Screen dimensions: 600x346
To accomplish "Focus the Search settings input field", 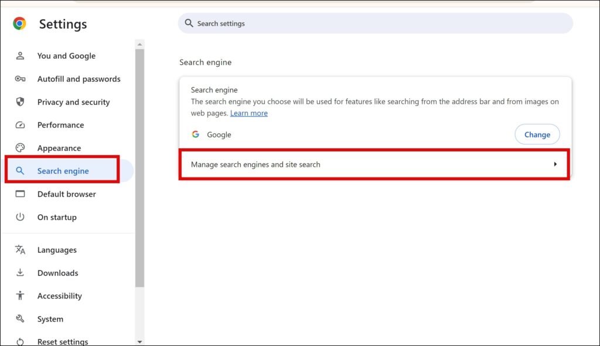I will point(376,23).
